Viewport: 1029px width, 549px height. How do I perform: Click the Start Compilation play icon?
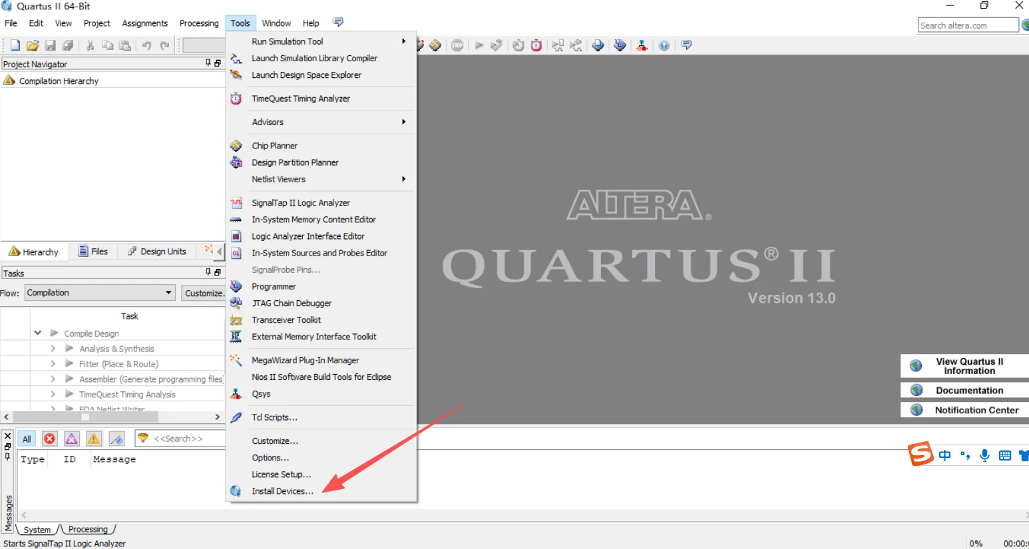[x=479, y=45]
